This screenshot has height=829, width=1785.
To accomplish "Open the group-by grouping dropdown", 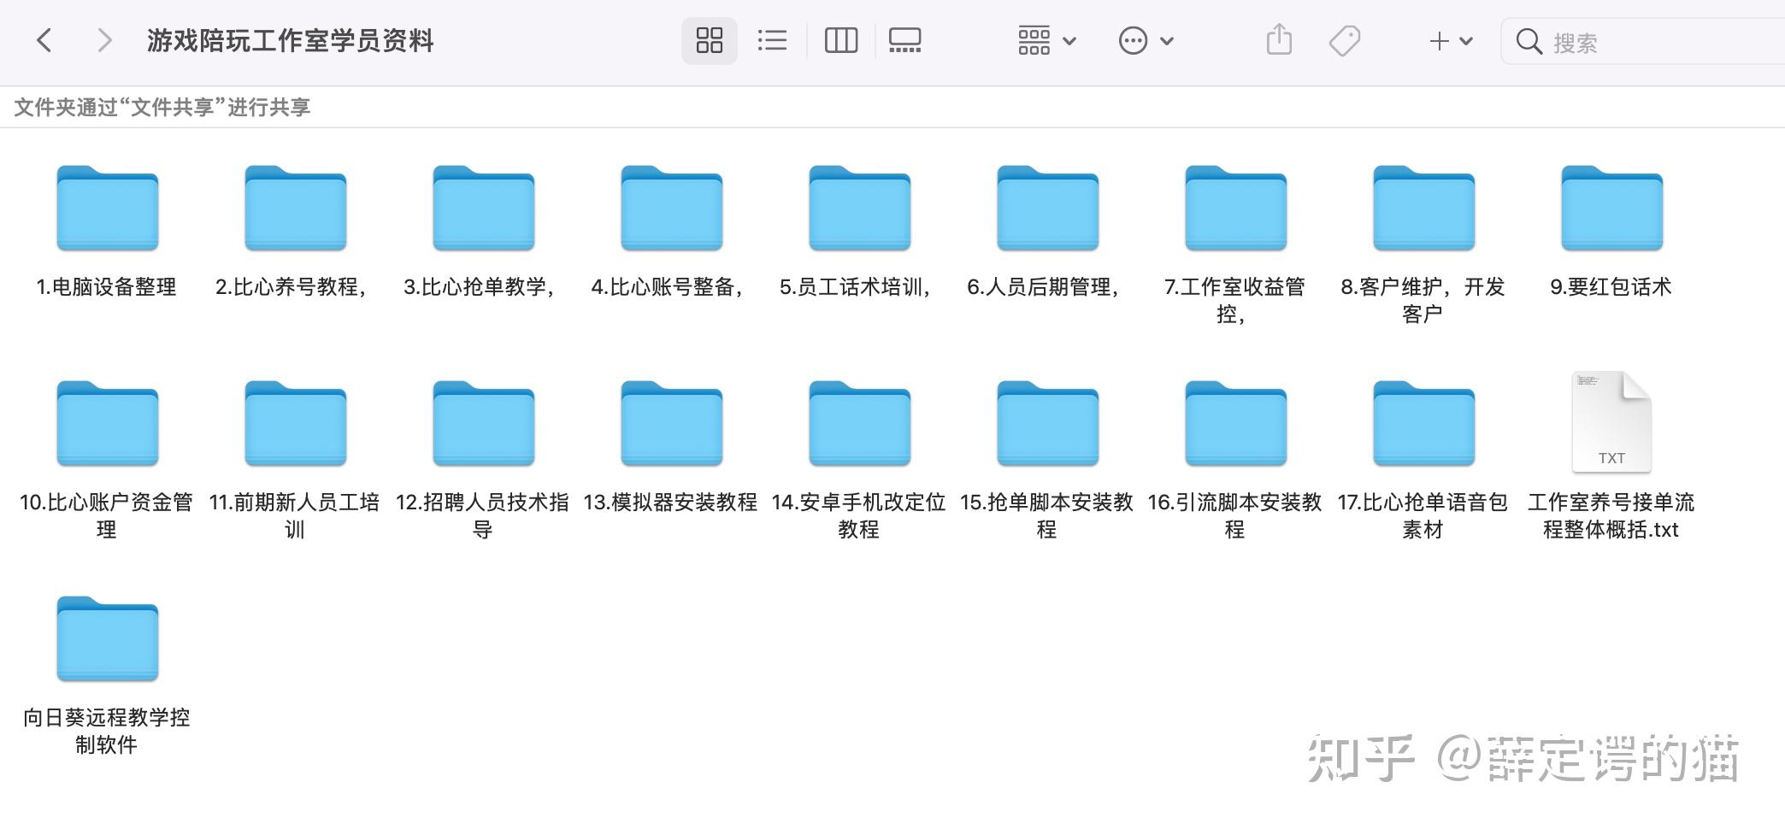I will (x=1046, y=40).
